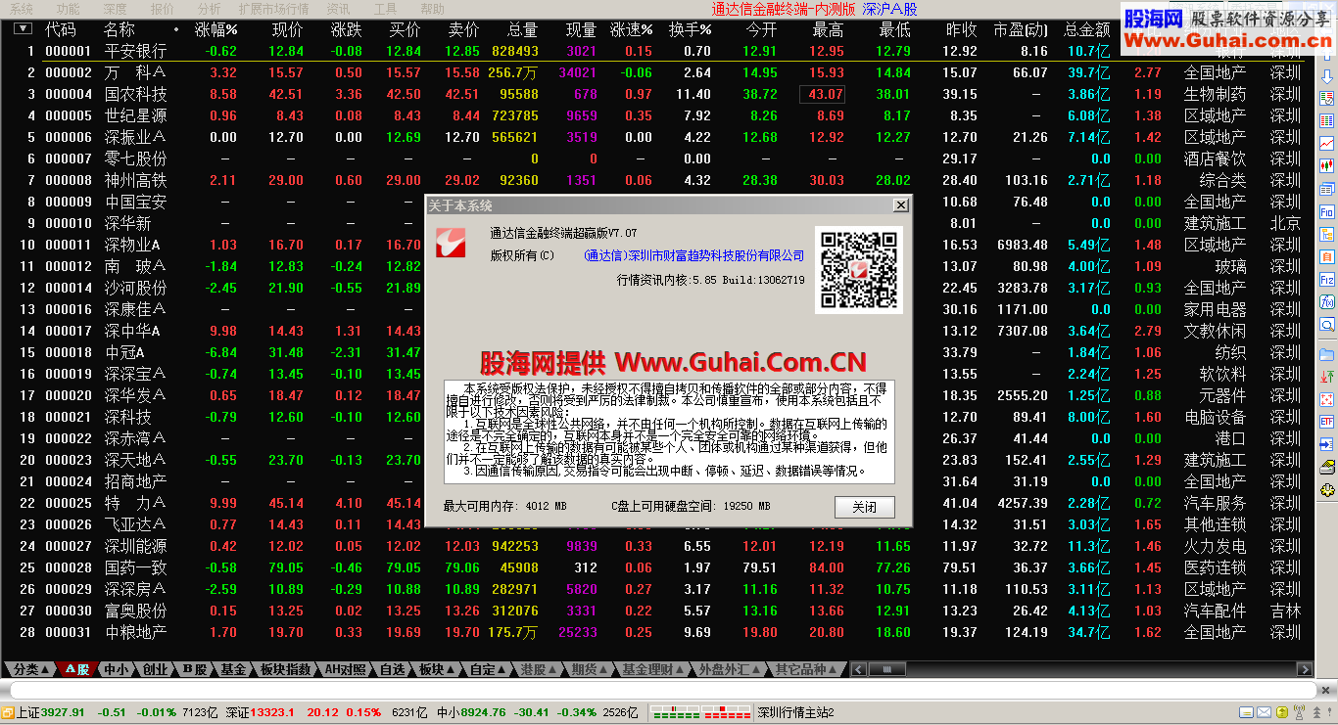Screen dimensions: 1338x725
Task: Open the 自选 bottom tab
Action: [x=392, y=669]
